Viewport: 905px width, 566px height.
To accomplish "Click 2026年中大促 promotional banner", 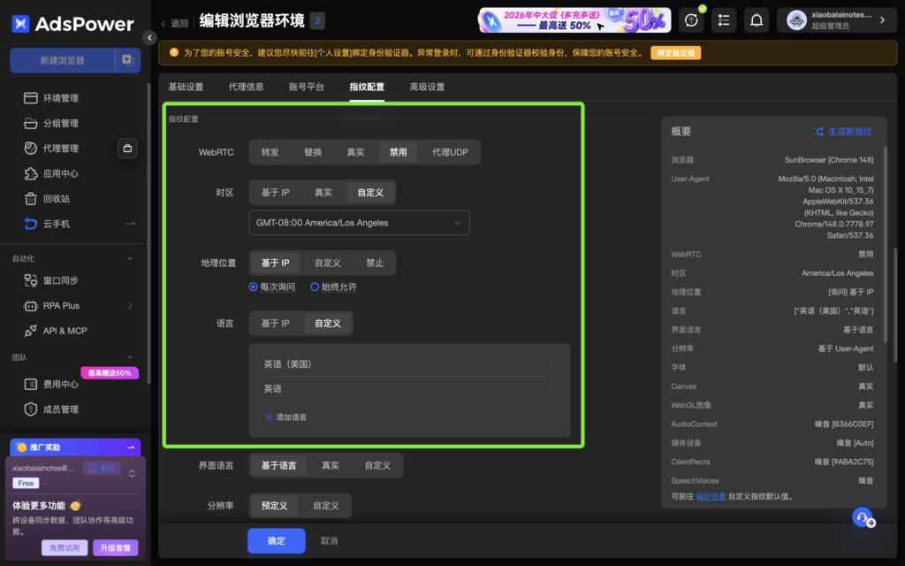I will tap(574, 20).
